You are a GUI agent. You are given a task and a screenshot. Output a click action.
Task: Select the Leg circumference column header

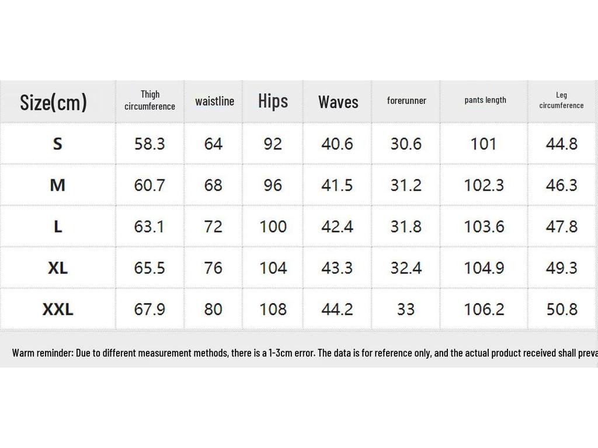[x=561, y=100]
